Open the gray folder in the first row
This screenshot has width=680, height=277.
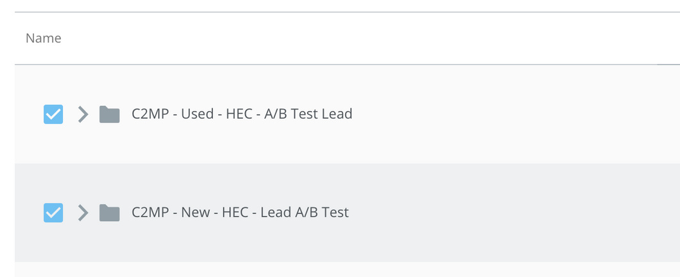[109, 114]
